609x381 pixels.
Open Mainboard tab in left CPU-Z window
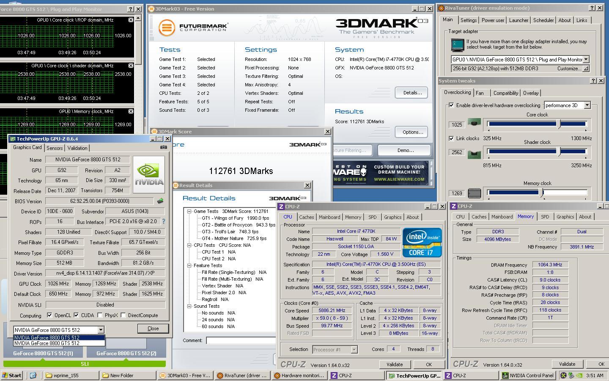329,217
